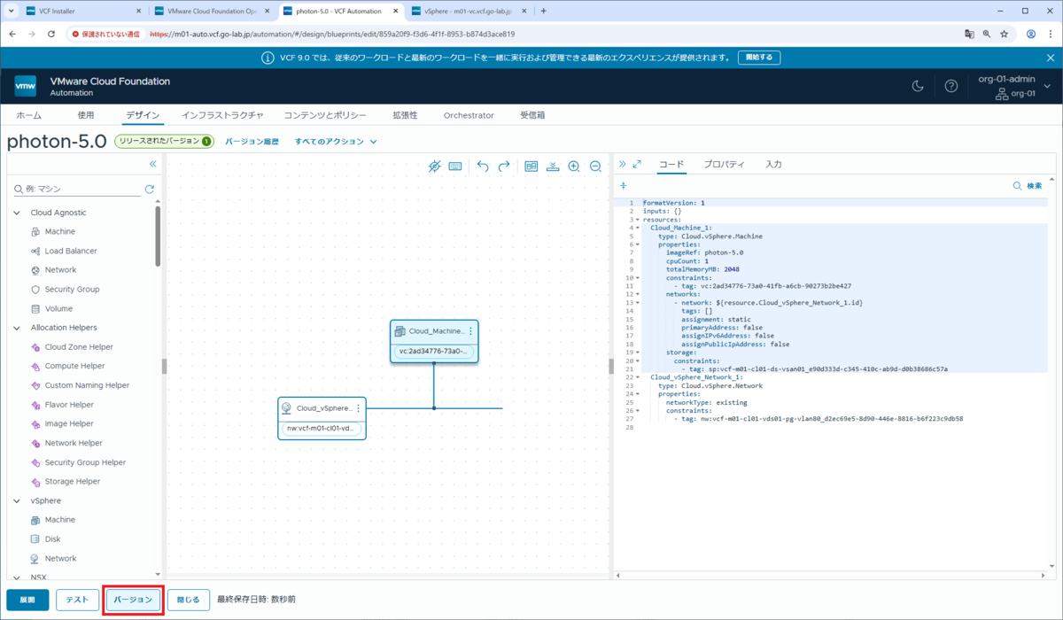1063x620 pixels.
Task: Open the すべてのアクション dropdown
Action: pos(336,142)
